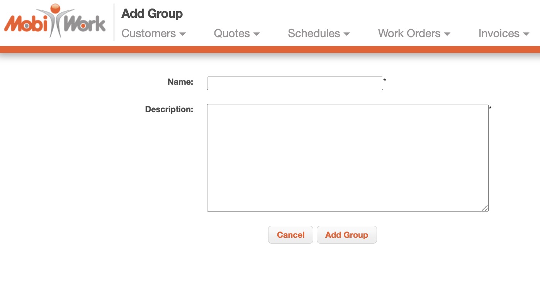Viewport: 540px width, 283px height.
Task: Expand the Quotes dropdown arrow
Action: [x=257, y=34]
